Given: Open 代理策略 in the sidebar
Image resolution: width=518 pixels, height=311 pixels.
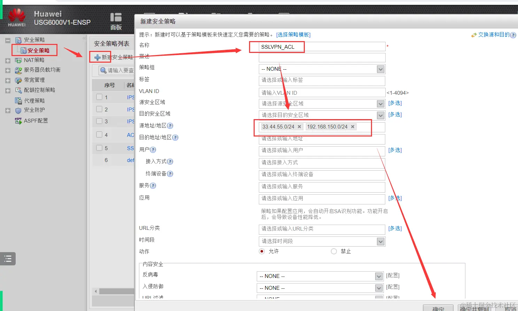Looking at the screenshot, I should [x=34, y=101].
